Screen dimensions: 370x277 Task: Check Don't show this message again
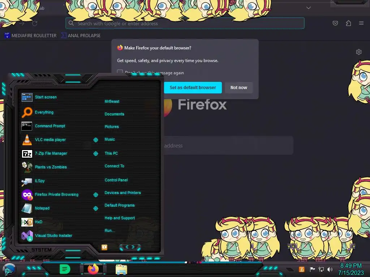click(120, 72)
